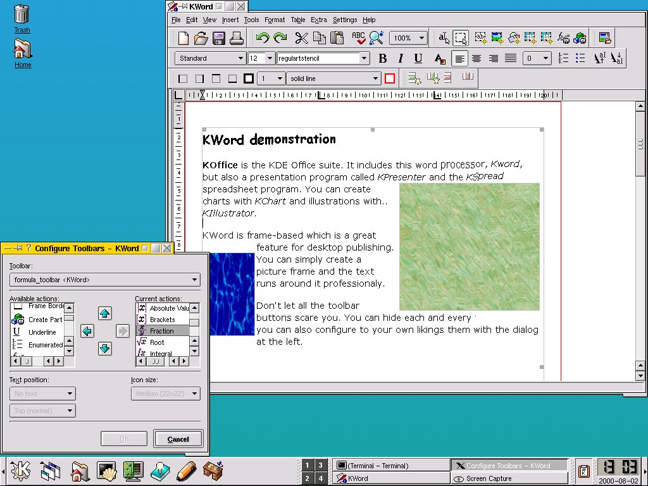This screenshot has width=648, height=486.
Task: Click the Save floppy disk icon
Action: 219,38
